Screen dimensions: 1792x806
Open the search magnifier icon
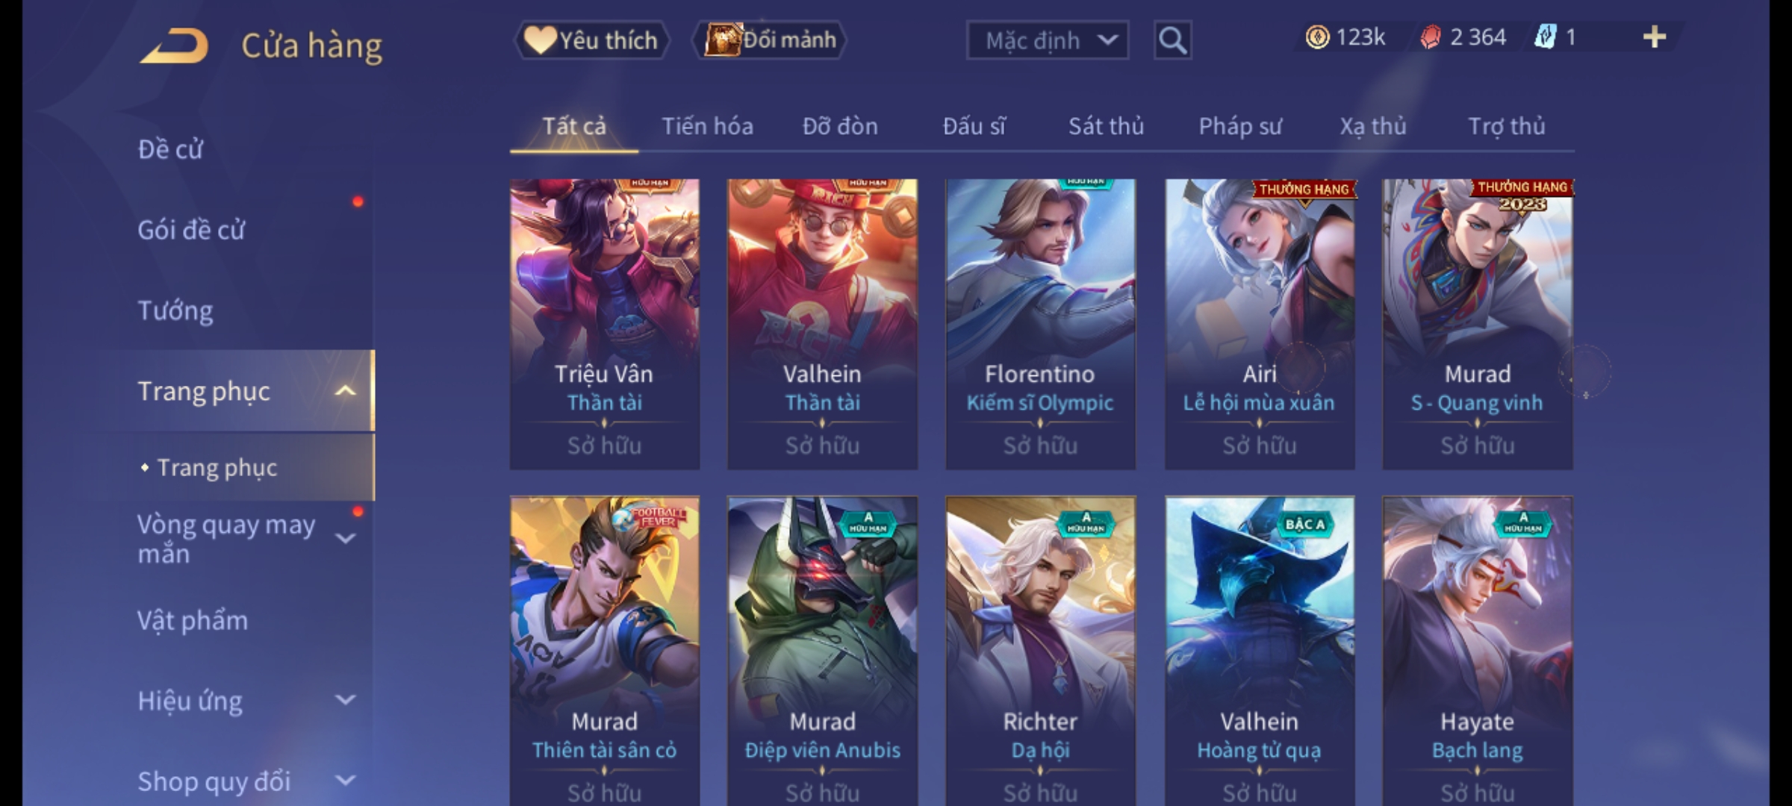point(1172,40)
